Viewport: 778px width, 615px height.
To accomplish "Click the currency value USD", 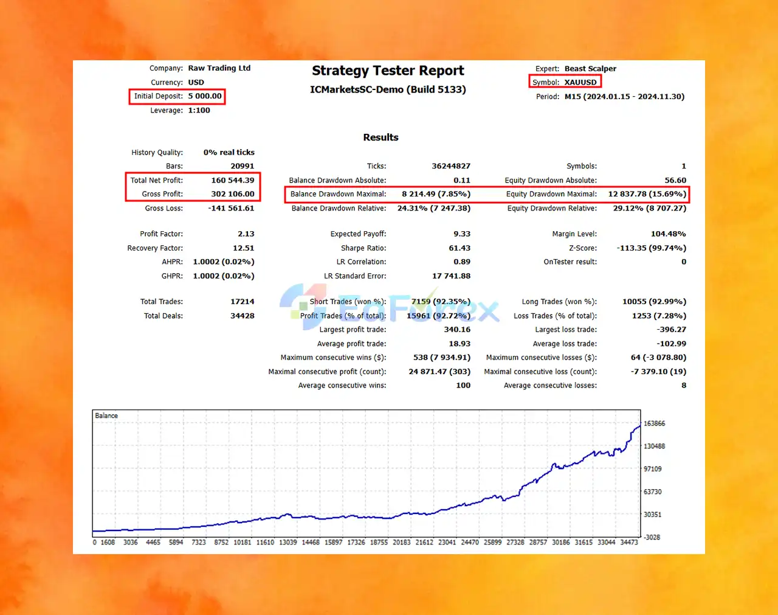I will click(196, 82).
